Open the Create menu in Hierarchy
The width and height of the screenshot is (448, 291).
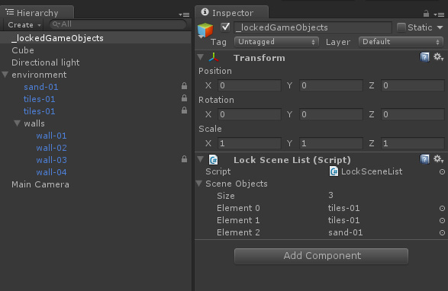click(24, 25)
